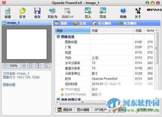Screen dimensions: 162x117
Task: Click the 100% zoom field
Action: [x=15, y=66]
